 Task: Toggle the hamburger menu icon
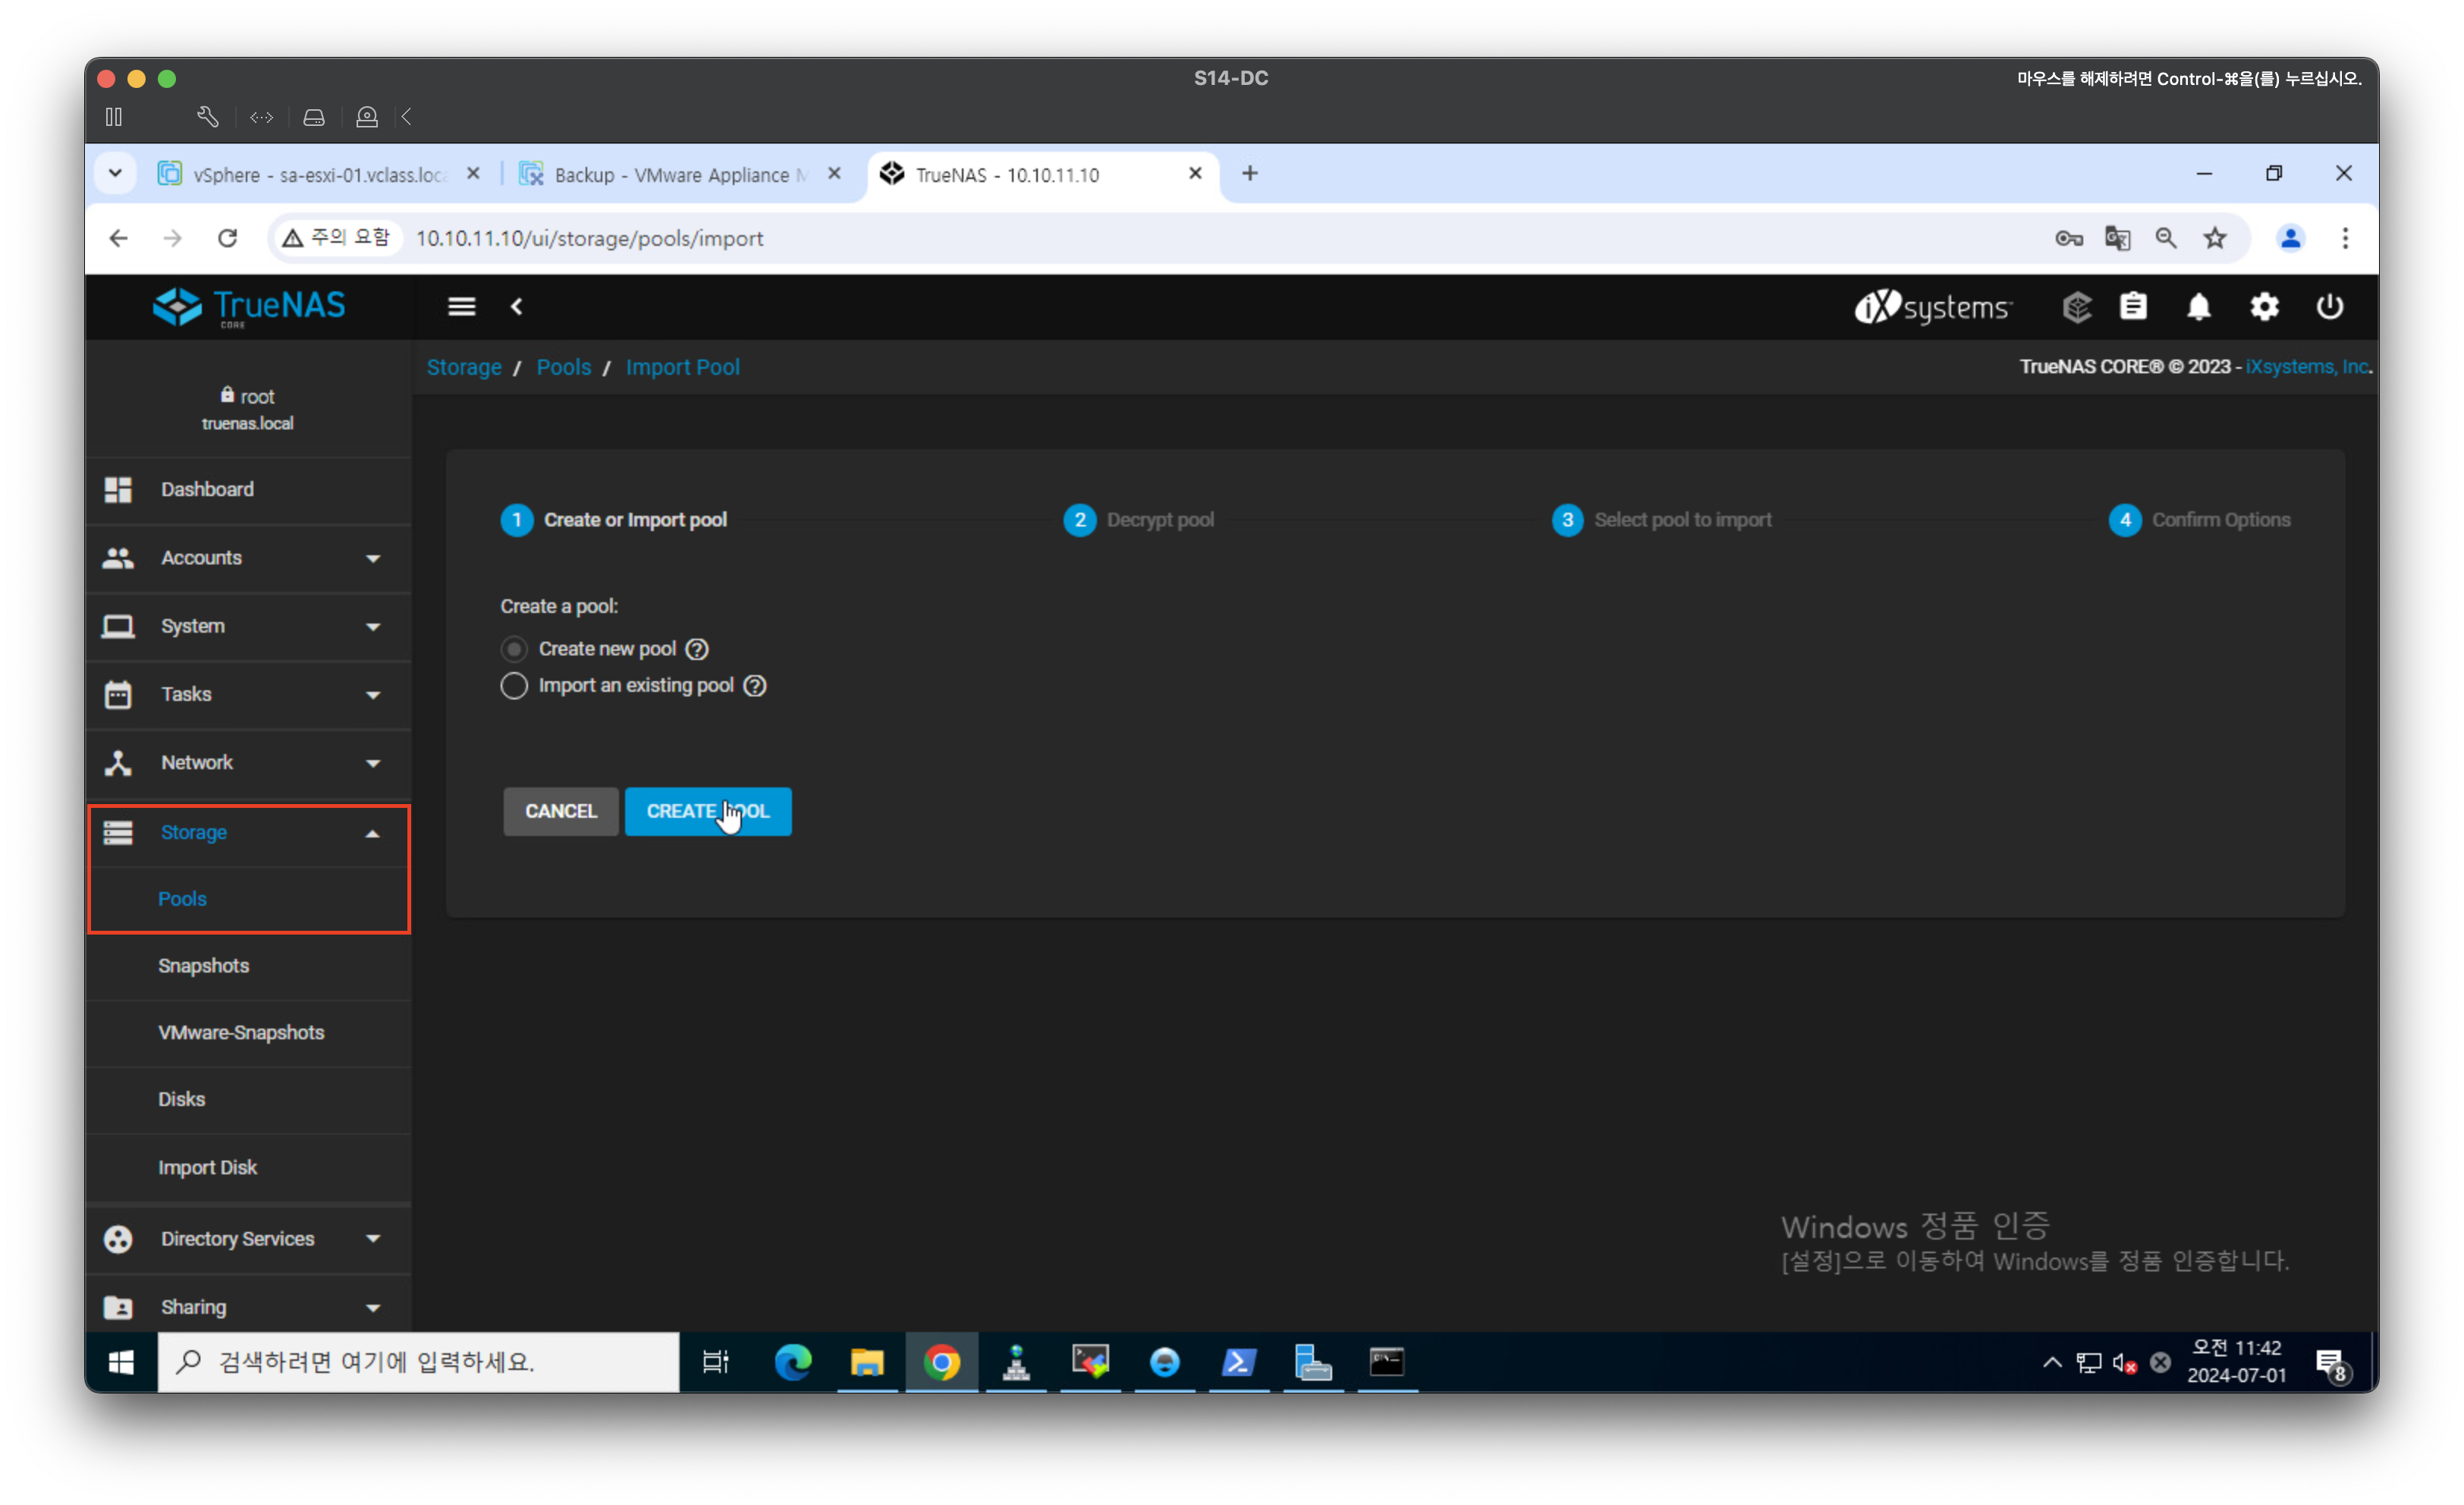pos(461,307)
